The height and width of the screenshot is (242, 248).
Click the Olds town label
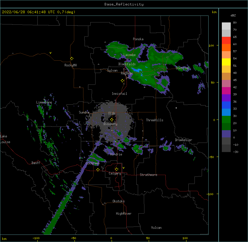(x=112, y=113)
